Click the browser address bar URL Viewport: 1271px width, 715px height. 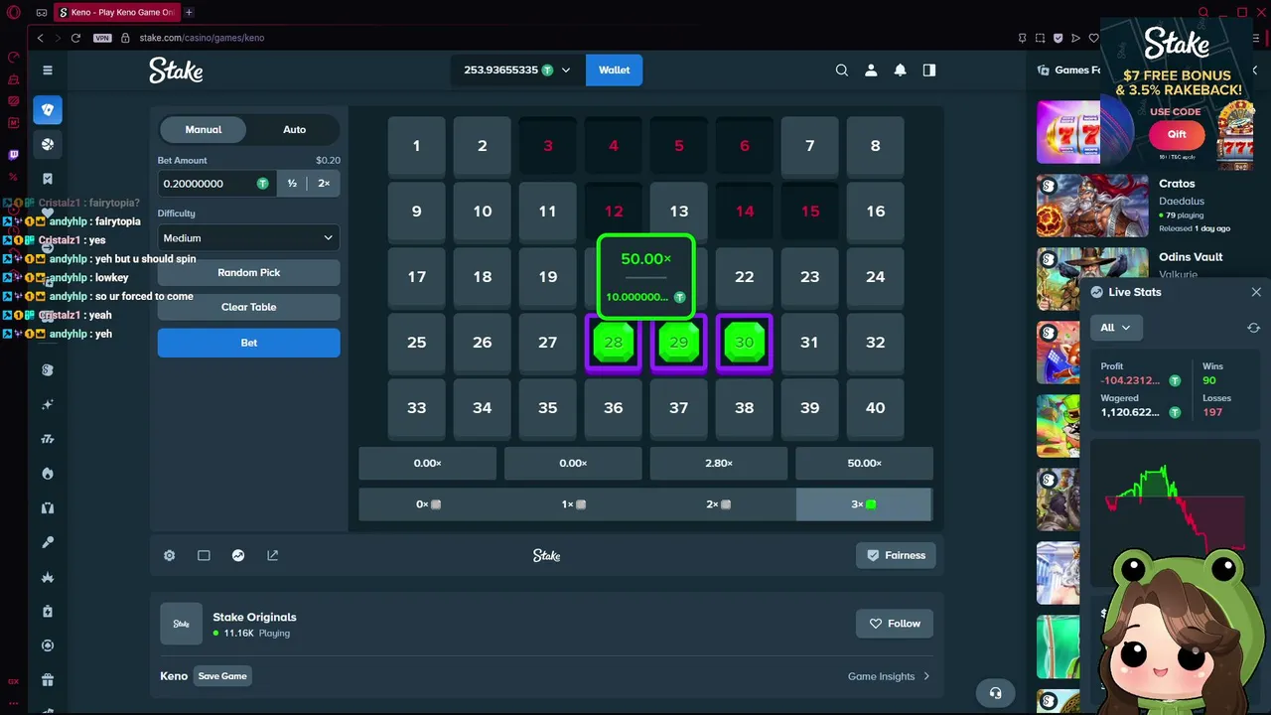pyautogui.click(x=202, y=38)
